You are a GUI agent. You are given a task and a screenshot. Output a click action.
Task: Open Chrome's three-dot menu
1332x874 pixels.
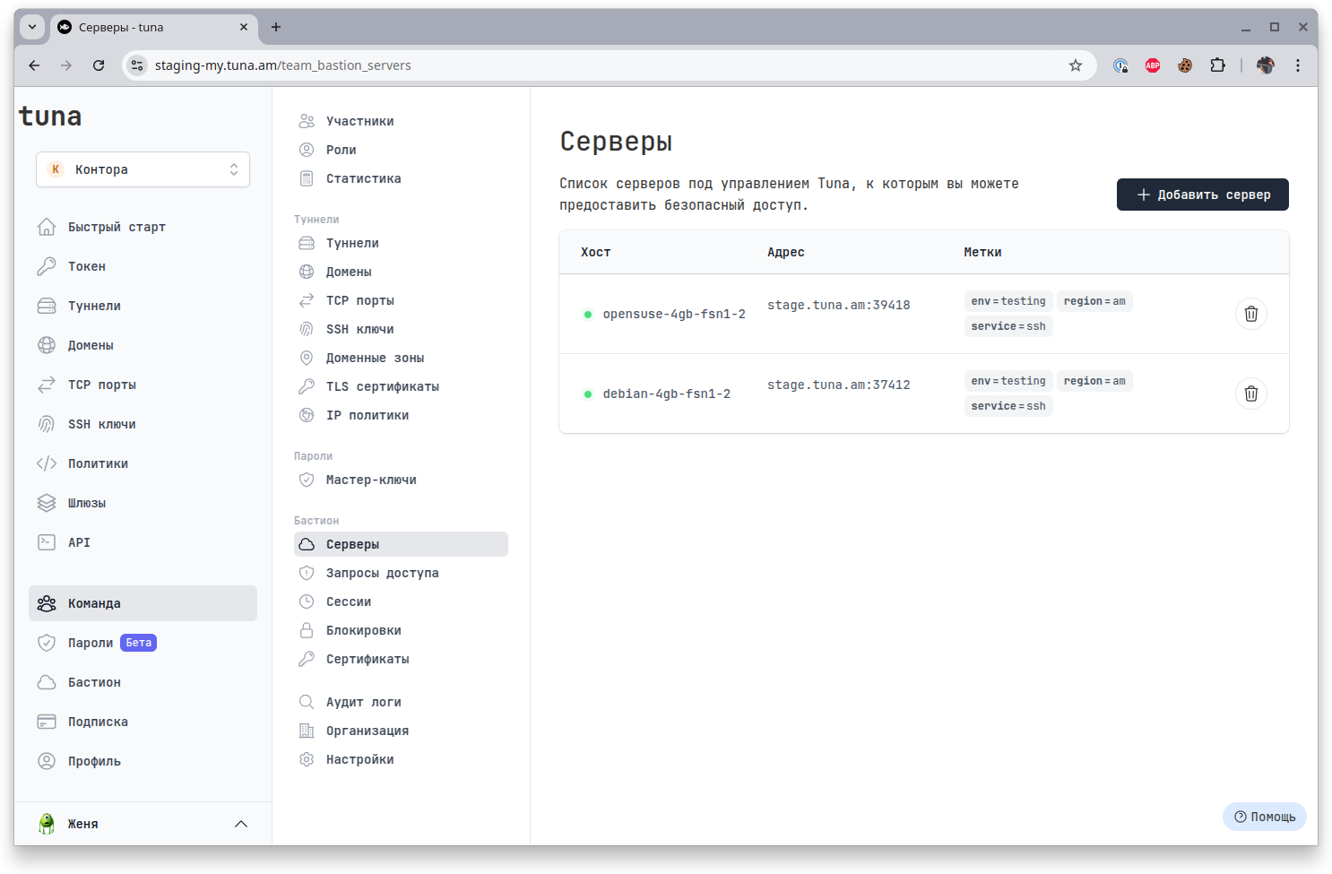[x=1297, y=65]
